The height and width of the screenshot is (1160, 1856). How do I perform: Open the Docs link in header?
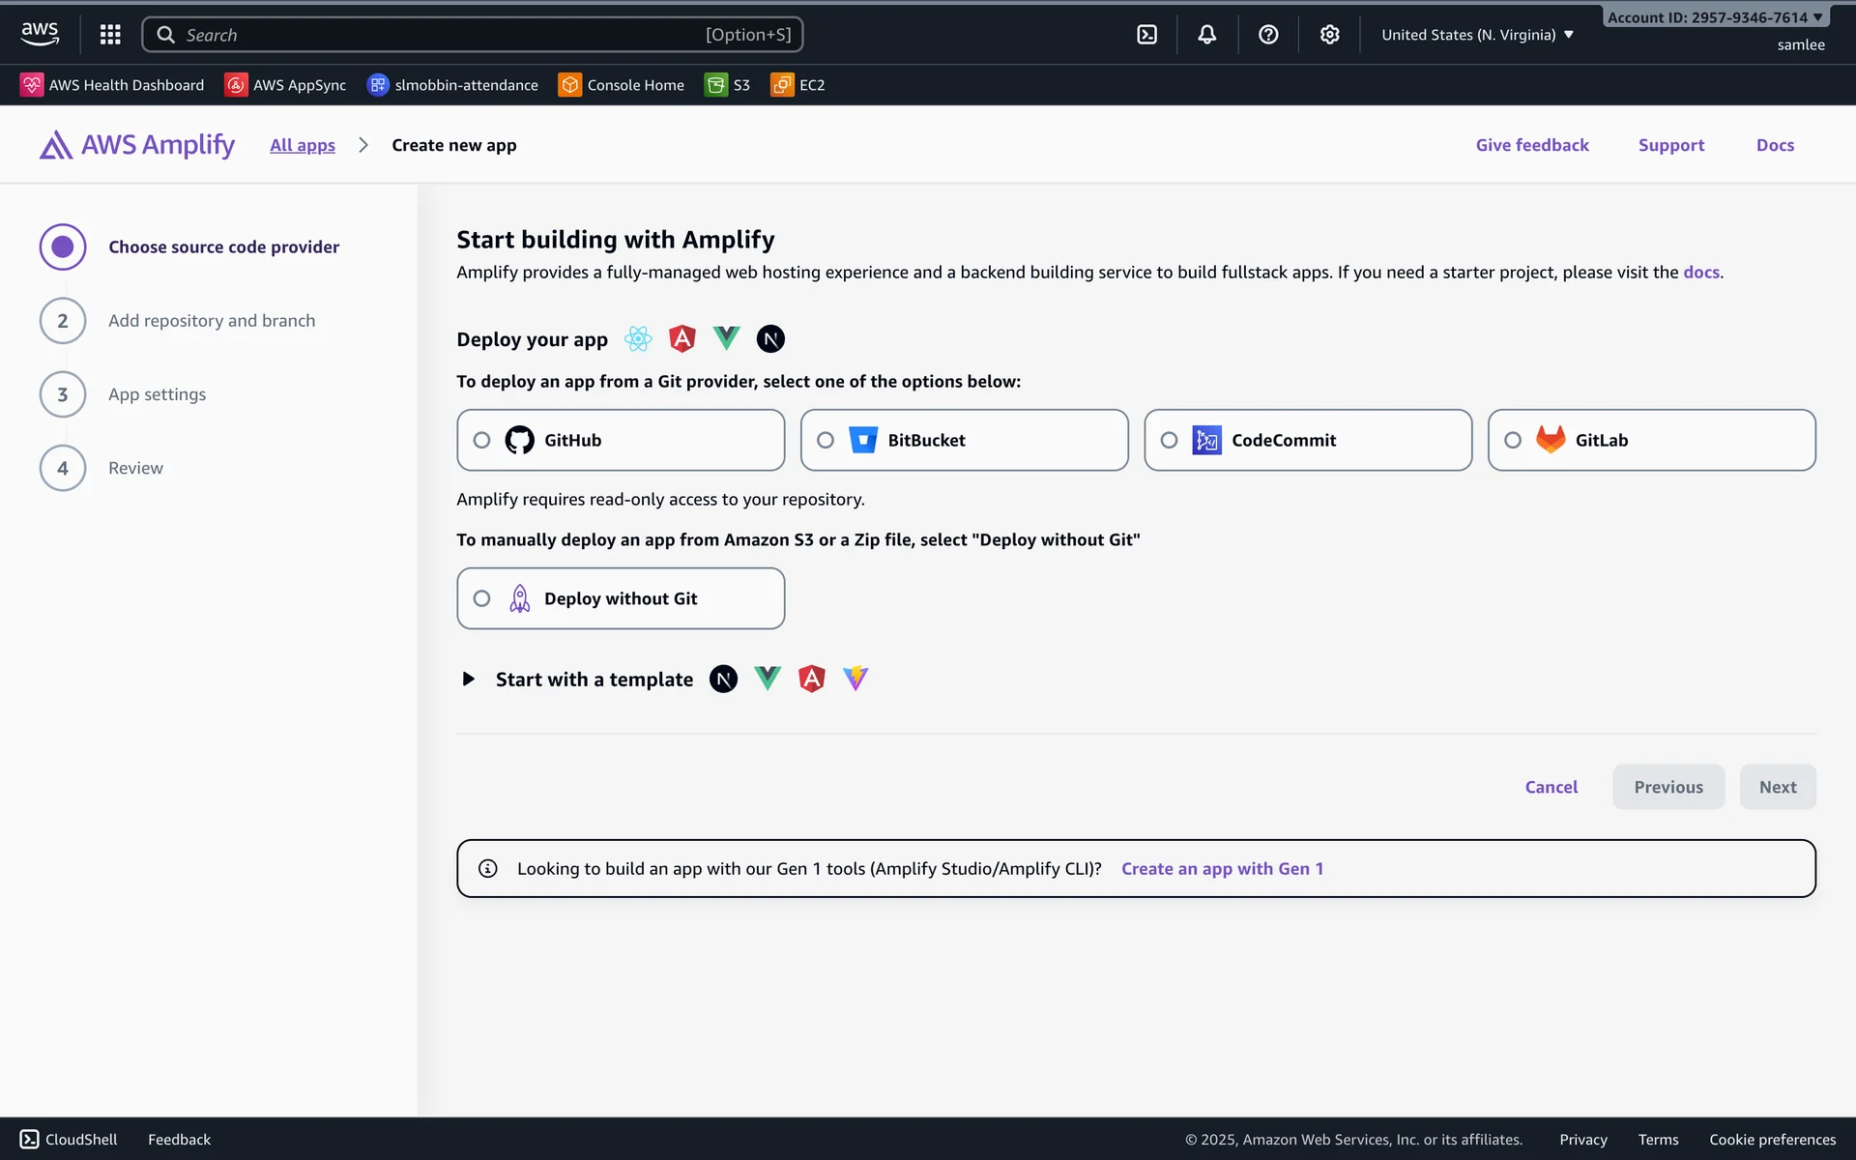pyautogui.click(x=1775, y=145)
